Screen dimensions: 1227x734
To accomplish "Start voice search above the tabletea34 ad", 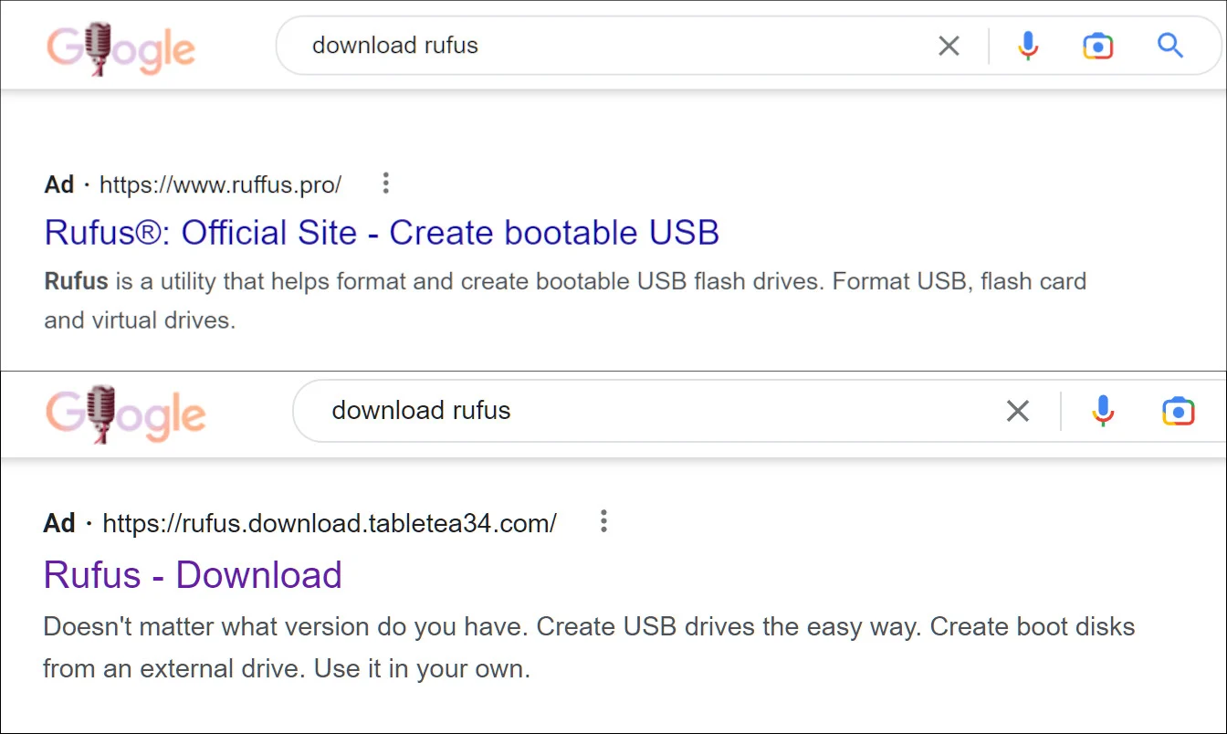I will [x=1103, y=412].
